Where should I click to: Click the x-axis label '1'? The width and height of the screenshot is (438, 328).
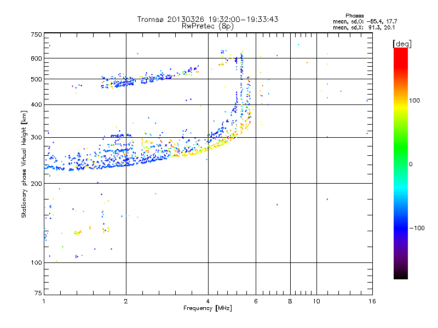click(x=44, y=301)
